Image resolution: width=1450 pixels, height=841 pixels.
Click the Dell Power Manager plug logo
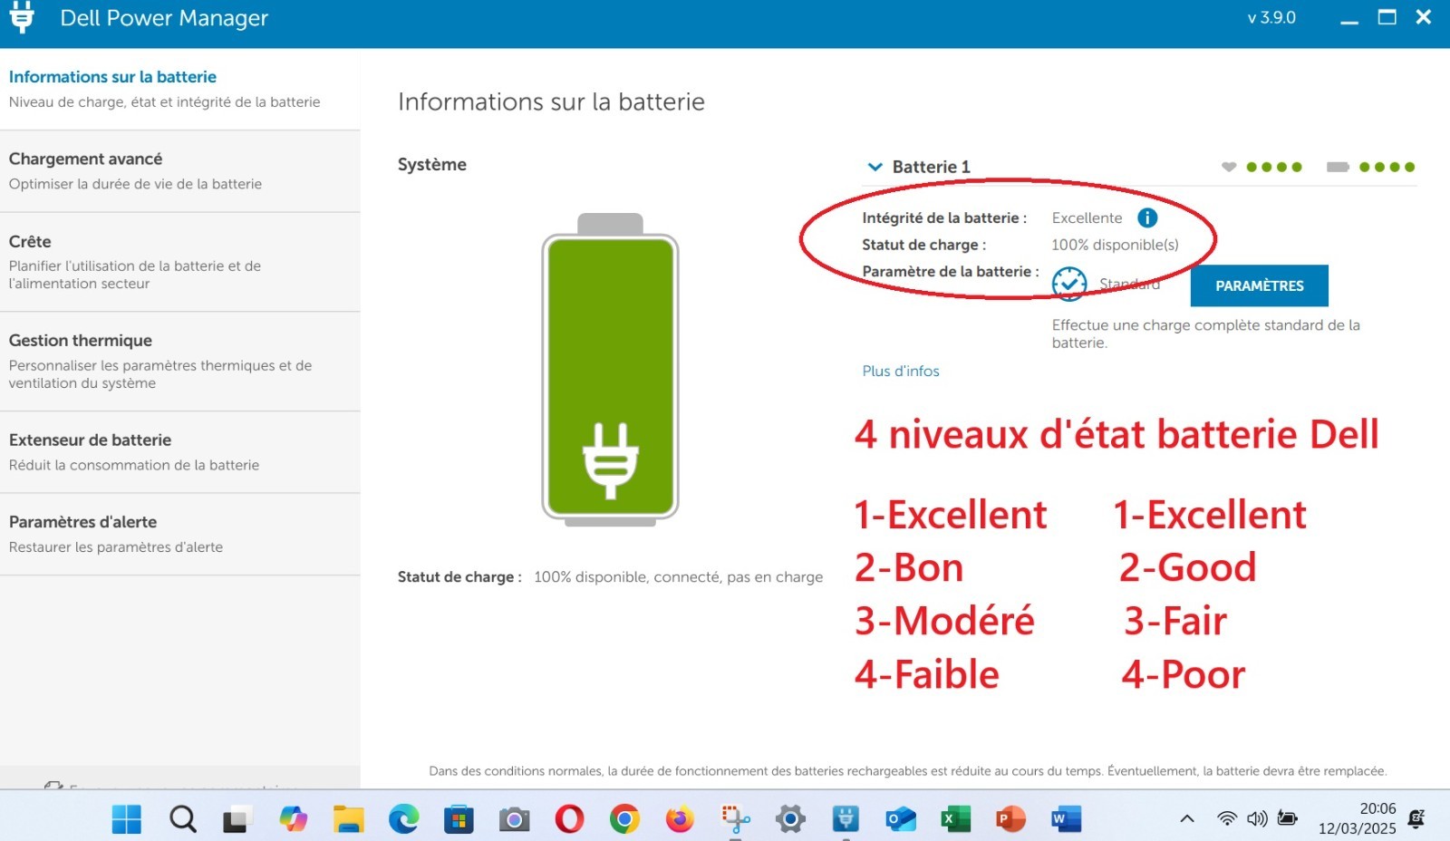(x=22, y=18)
